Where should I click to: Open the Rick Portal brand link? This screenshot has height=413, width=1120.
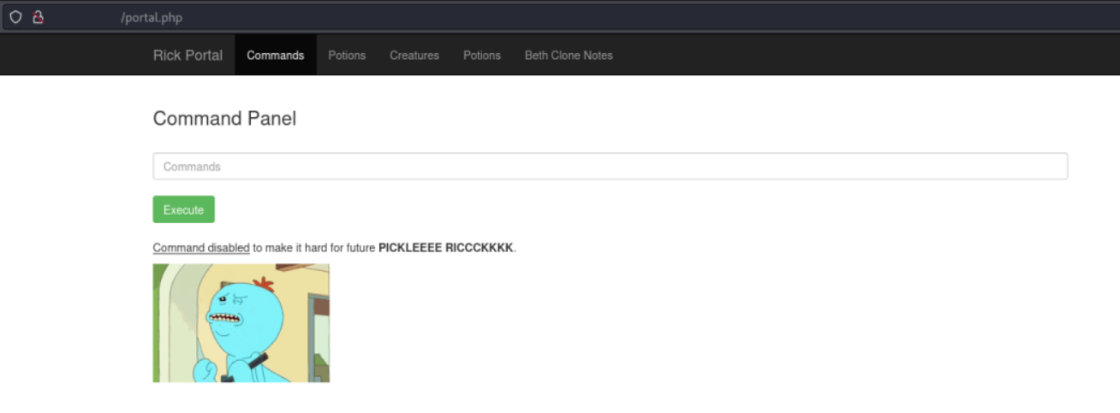click(188, 56)
